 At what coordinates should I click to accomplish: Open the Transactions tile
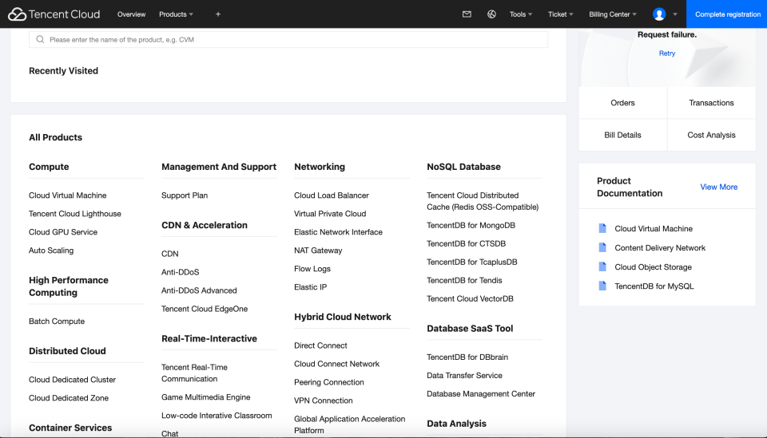click(x=711, y=103)
